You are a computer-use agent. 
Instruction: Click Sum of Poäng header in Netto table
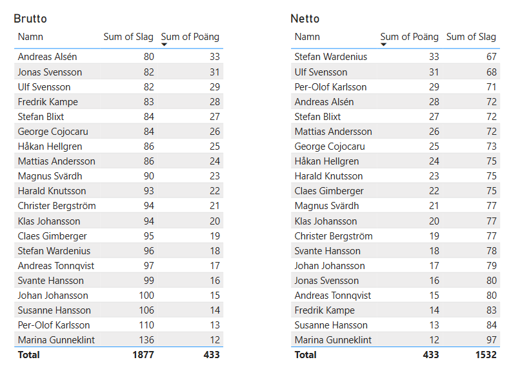tap(409, 37)
